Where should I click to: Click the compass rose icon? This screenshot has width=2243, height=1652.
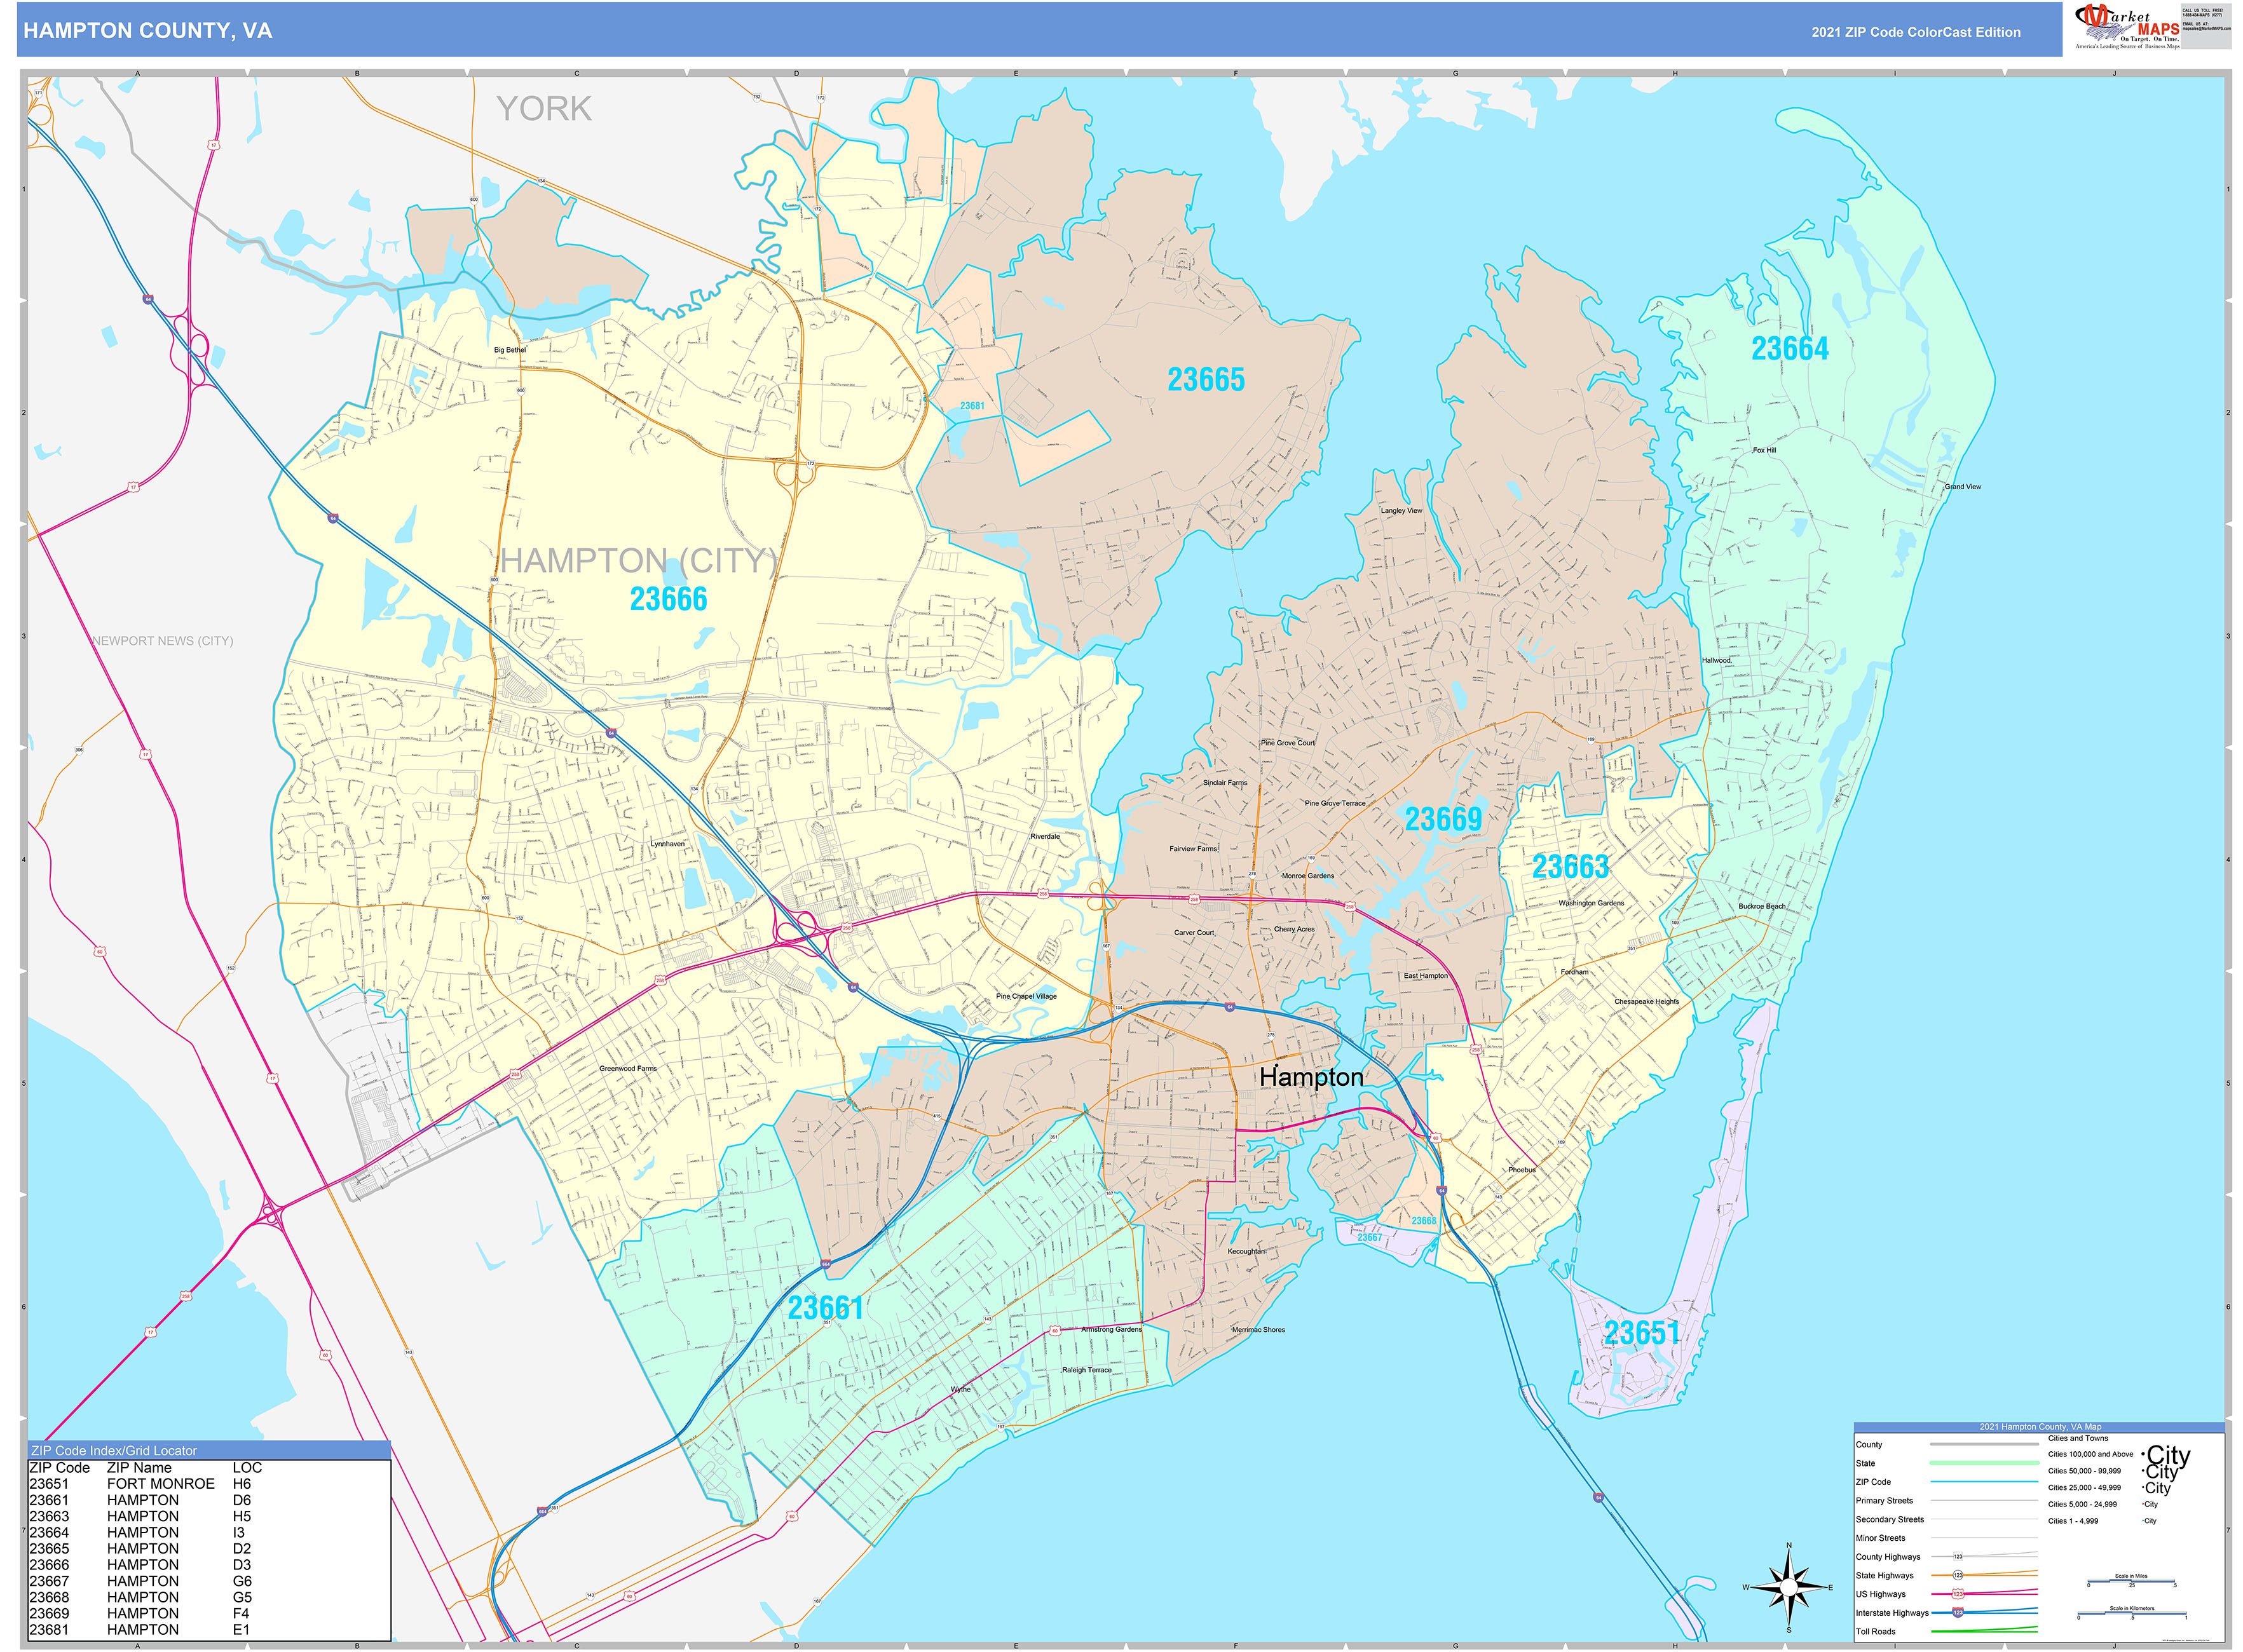[1789, 1587]
